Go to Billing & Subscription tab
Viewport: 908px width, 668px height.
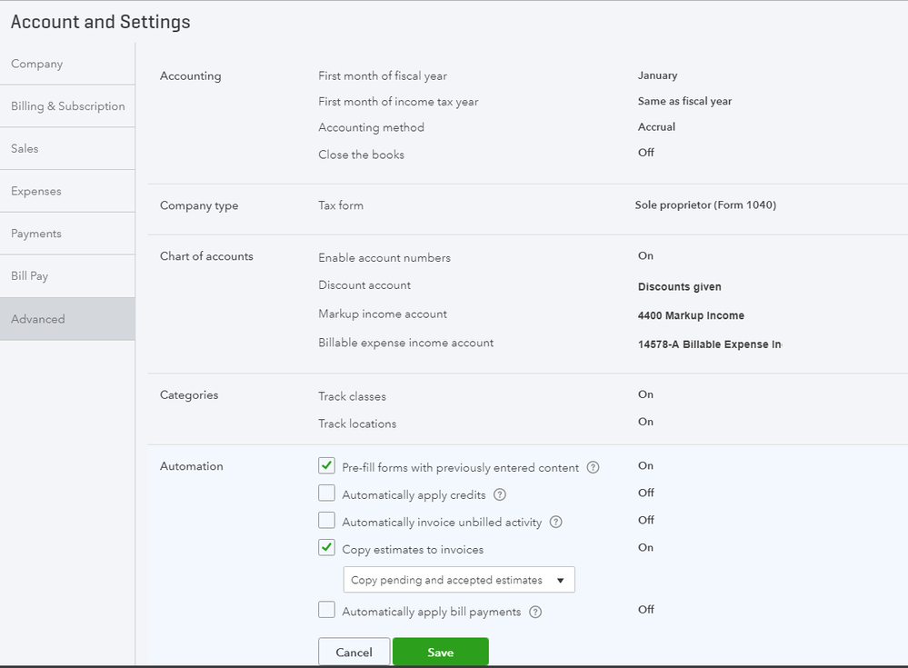coord(67,106)
